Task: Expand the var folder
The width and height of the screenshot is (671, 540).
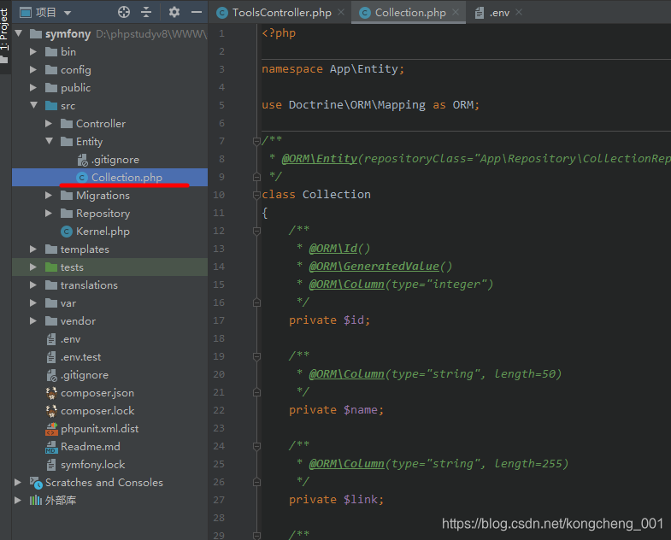Action: pos(33,303)
